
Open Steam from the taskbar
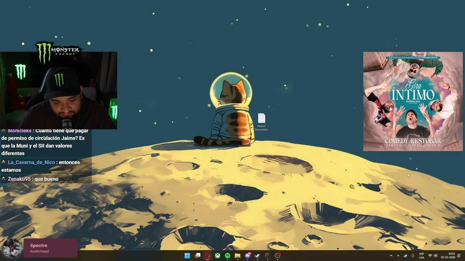pos(258,256)
